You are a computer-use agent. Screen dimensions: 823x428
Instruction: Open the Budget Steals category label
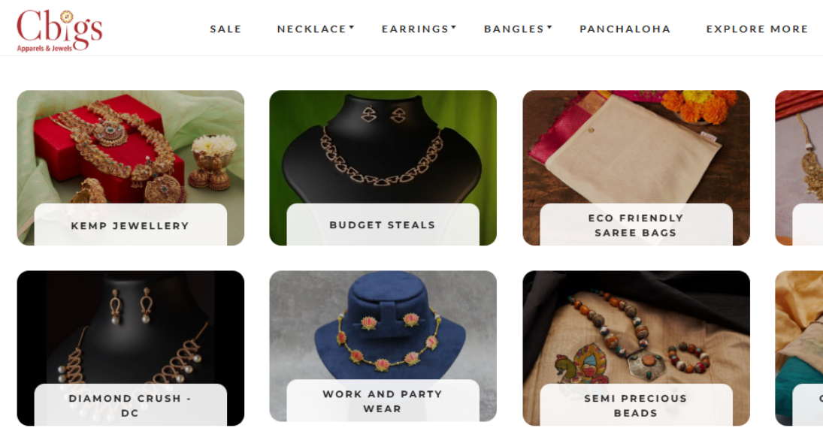tap(383, 225)
